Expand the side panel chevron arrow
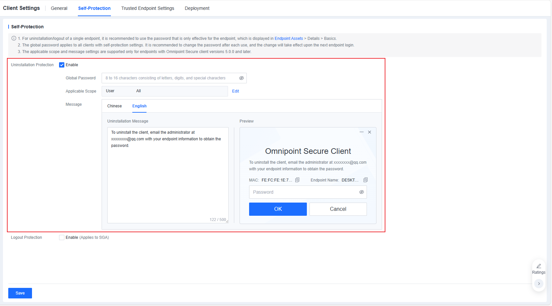 pyautogui.click(x=539, y=284)
